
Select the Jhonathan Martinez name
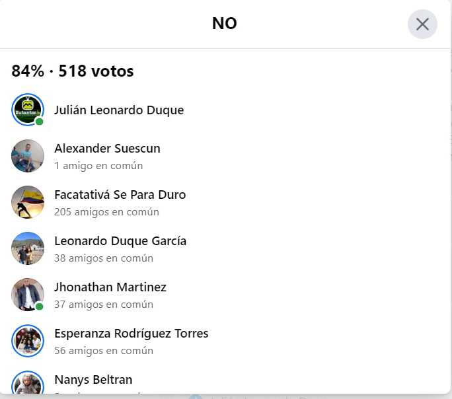(110, 287)
